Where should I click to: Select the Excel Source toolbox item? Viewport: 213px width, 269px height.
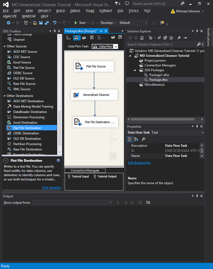point(22,62)
